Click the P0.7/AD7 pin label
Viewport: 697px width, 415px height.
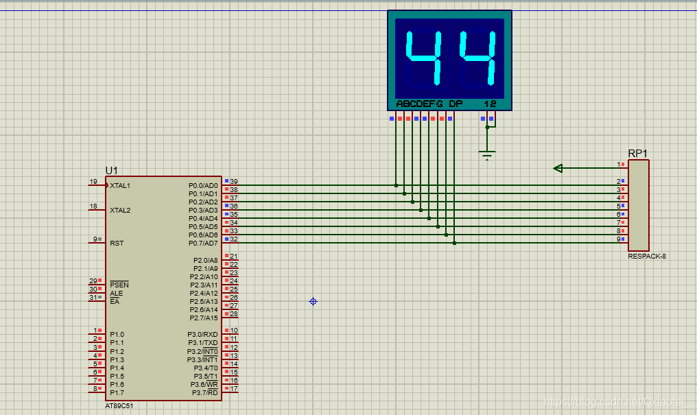click(x=203, y=243)
